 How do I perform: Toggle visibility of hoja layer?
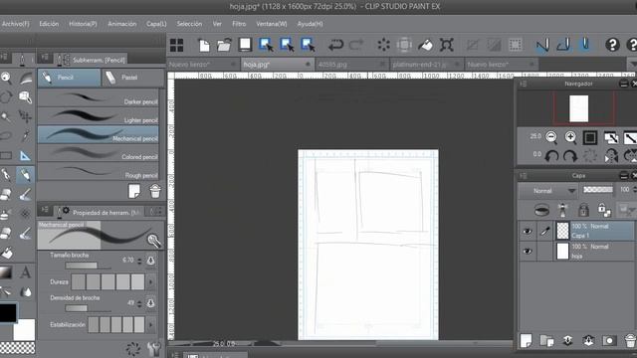528,251
